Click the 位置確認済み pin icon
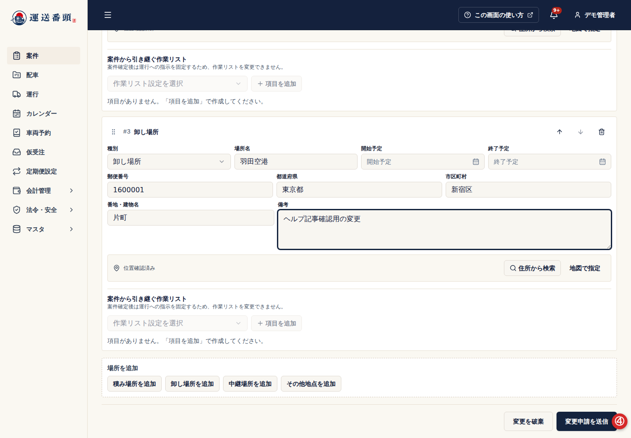The height and width of the screenshot is (438, 631). [117, 268]
